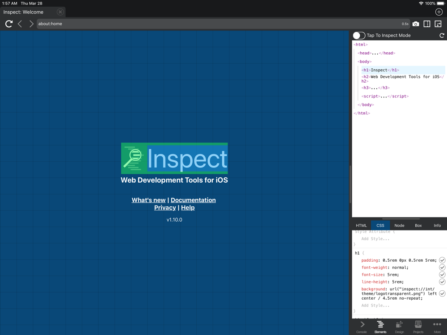Click the Web Development Tools for iOS heading
This screenshot has width=447, height=335.
(174, 180)
